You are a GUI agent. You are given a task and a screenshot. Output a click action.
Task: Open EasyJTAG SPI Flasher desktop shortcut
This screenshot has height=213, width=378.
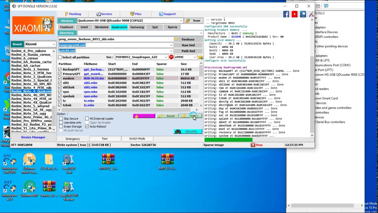(69, 191)
